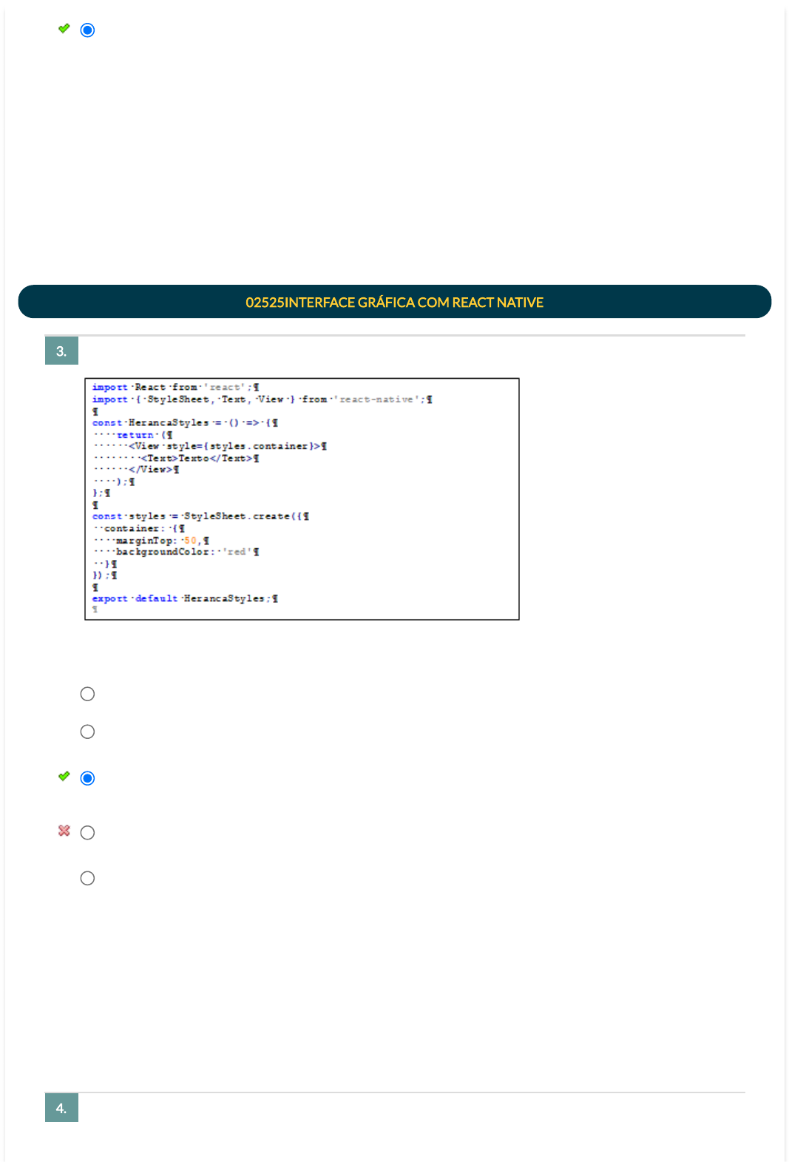This screenshot has height=1162, width=789.
Task: Click the question number 3 badge
Action: 61,351
